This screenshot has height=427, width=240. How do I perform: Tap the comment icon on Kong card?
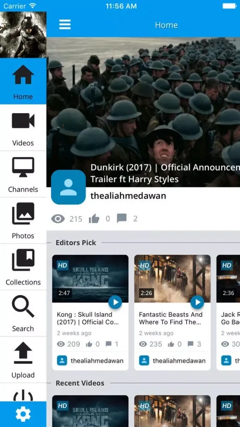pos(108,344)
